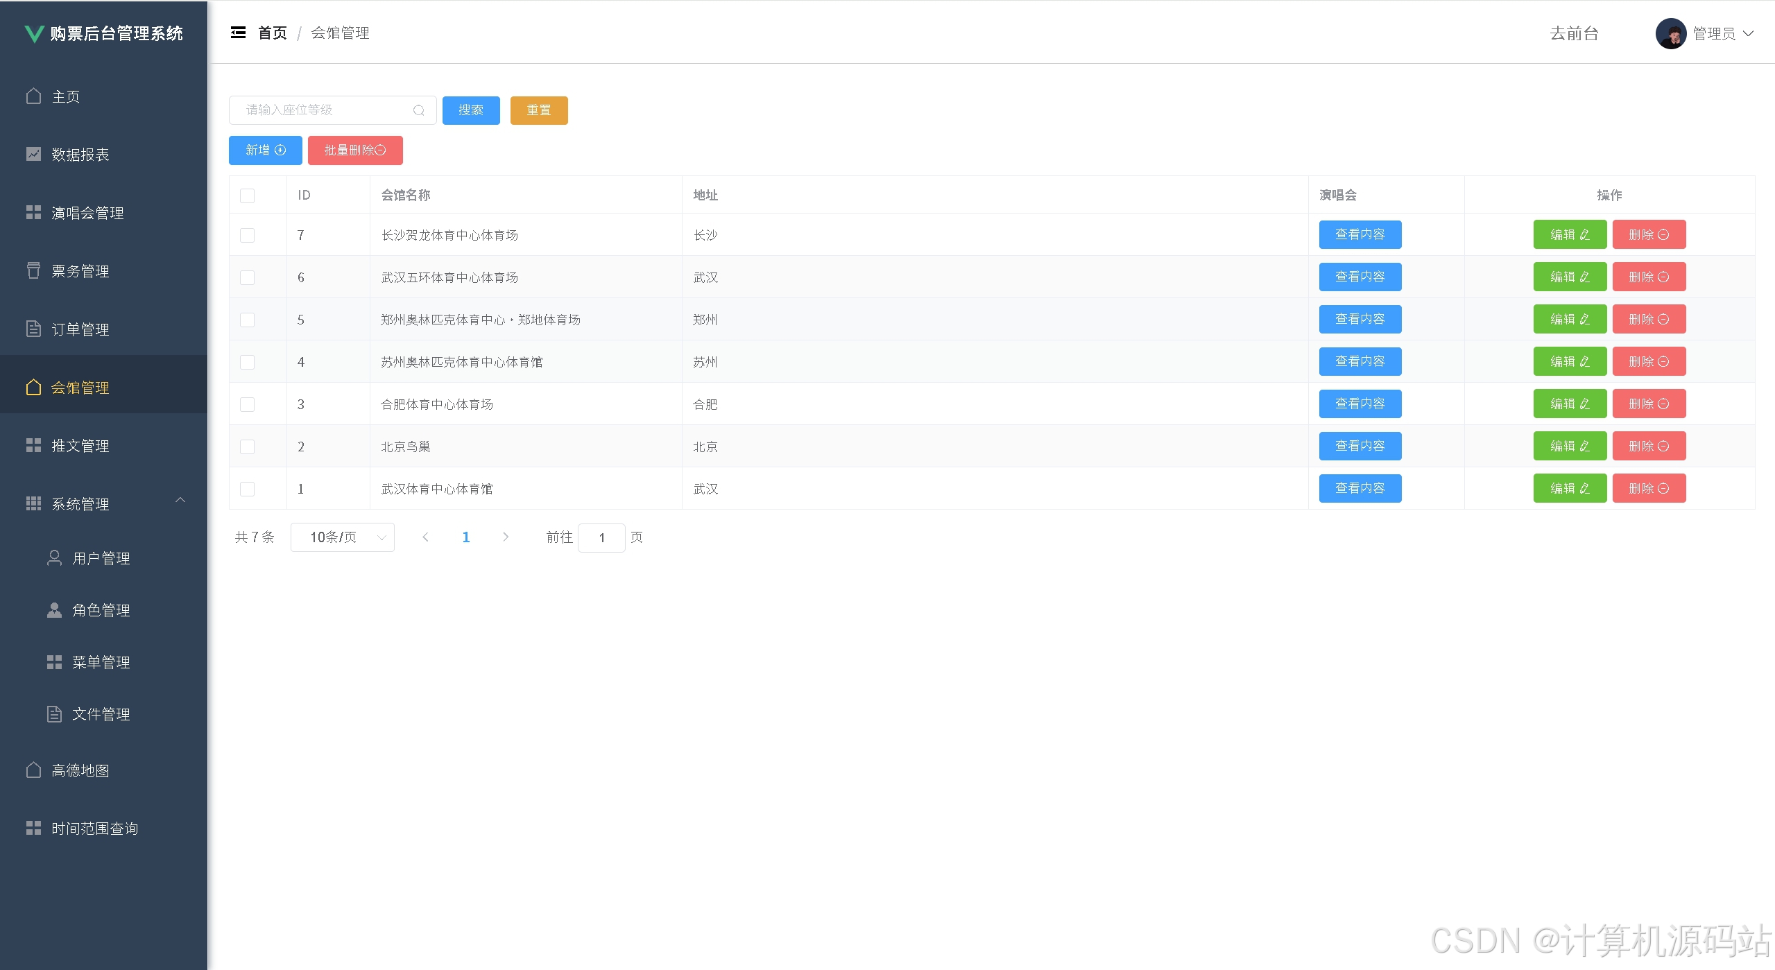The height and width of the screenshot is (970, 1775).
Task: Go to the next page arrow
Action: coord(506,537)
